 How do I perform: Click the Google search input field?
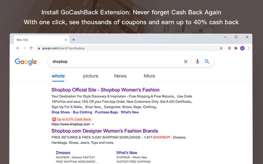tap(115, 61)
